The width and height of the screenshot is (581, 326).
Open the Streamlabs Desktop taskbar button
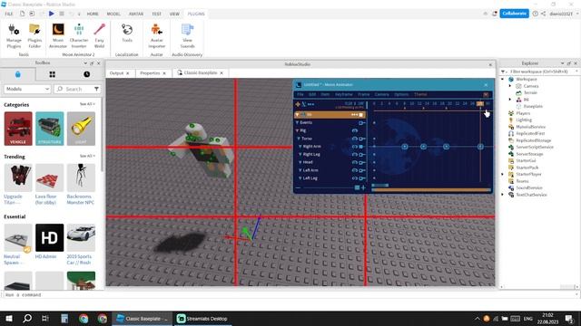point(202,318)
